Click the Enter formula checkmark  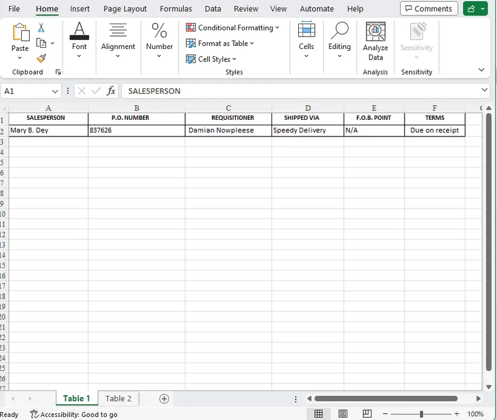click(96, 91)
